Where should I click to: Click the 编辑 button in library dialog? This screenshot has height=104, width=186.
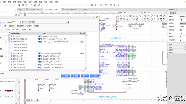pos(65,76)
